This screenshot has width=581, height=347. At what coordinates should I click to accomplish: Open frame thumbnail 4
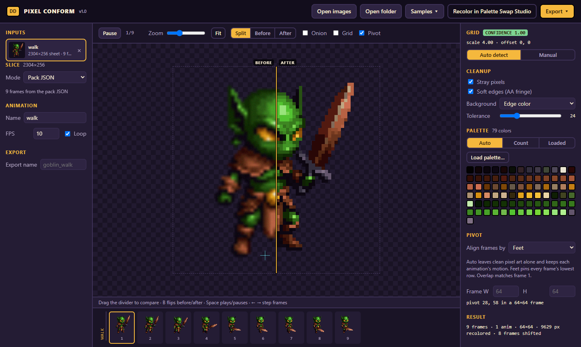(207, 327)
